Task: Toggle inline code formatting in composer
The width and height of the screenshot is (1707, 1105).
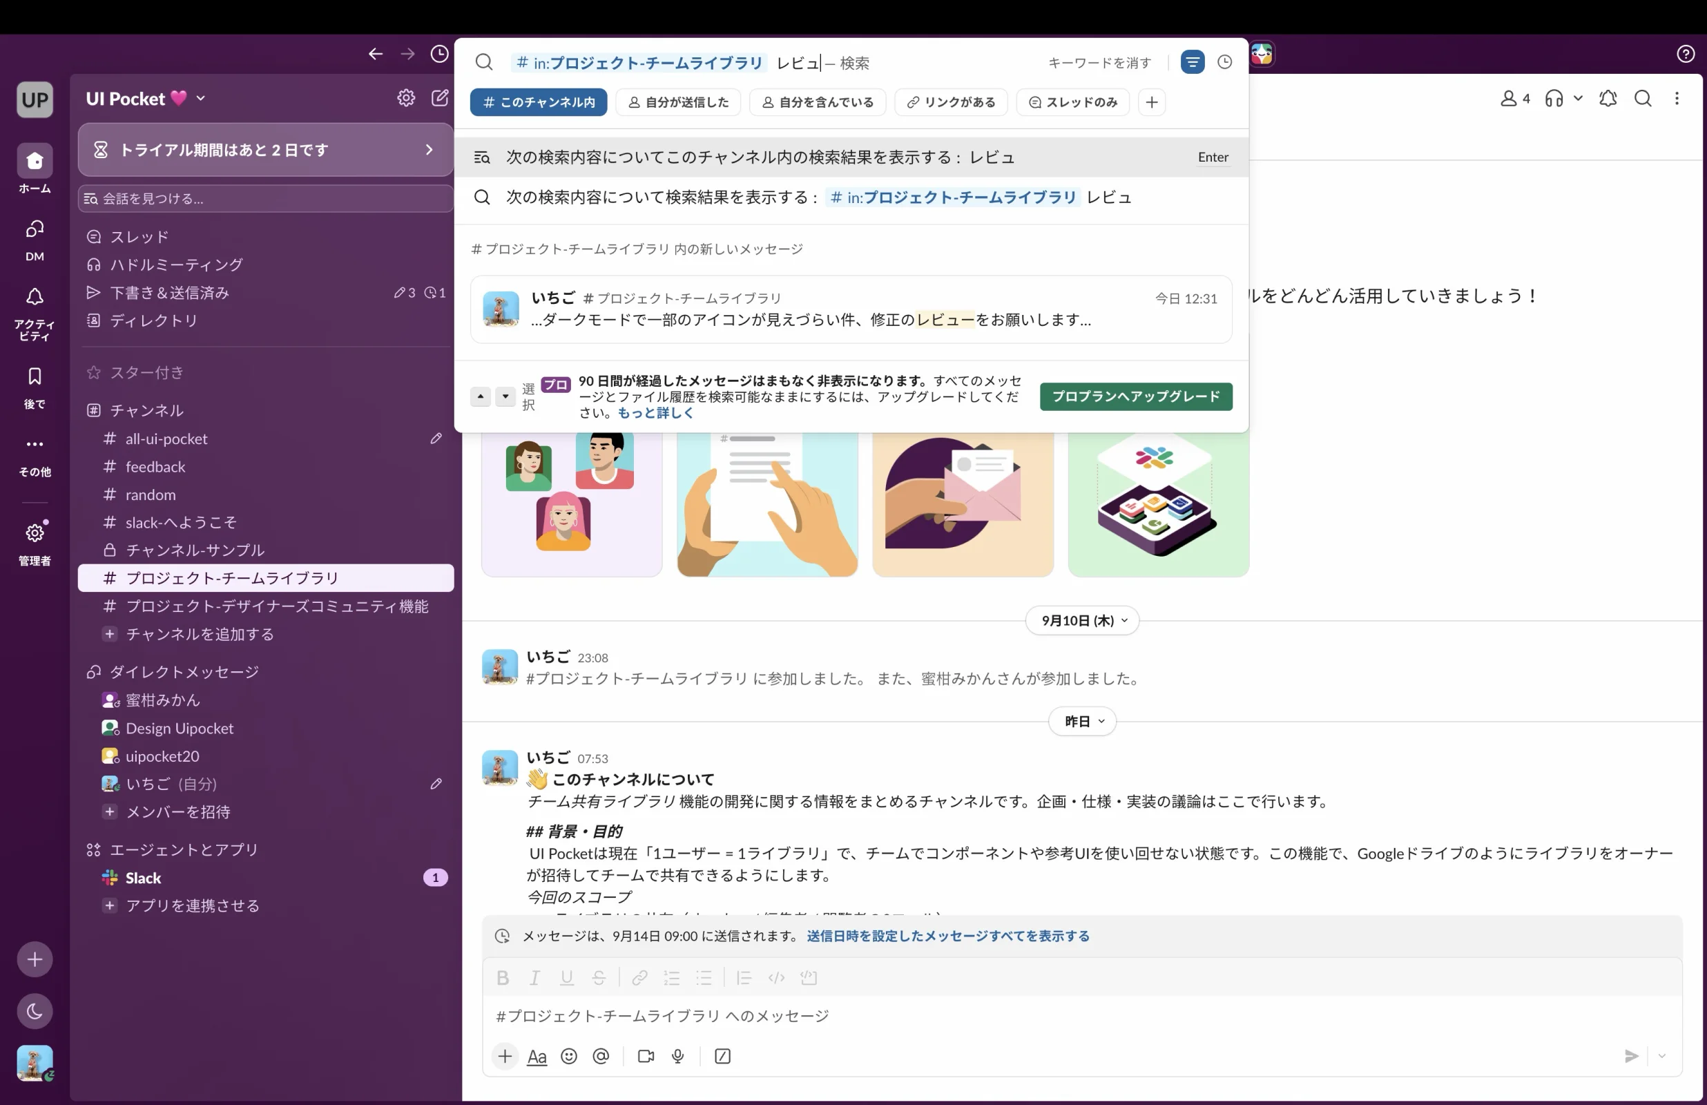Action: click(776, 978)
